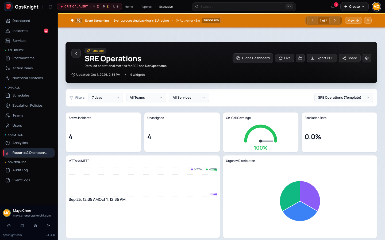Image resolution: width=385 pixels, height=240 pixels.
Task: Click the logout icon in sidebar footer
Action: pos(48,226)
